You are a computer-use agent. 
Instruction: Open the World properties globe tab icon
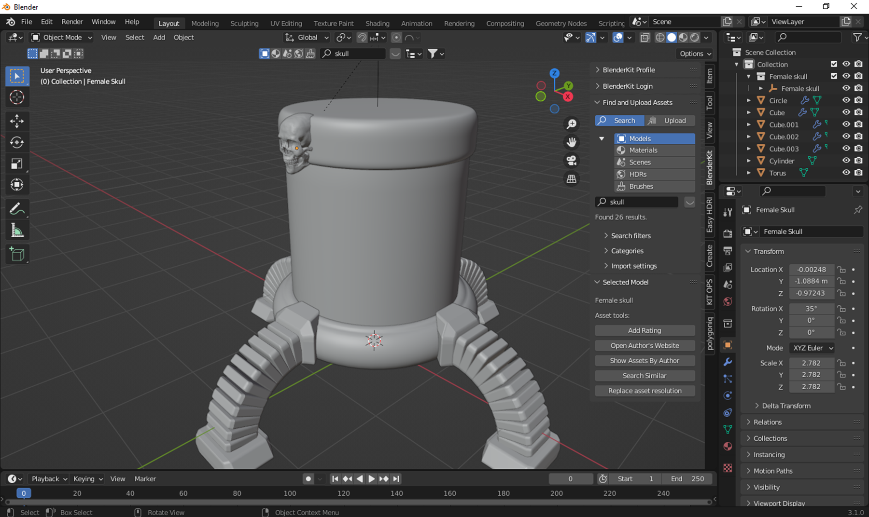pos(728,301)
